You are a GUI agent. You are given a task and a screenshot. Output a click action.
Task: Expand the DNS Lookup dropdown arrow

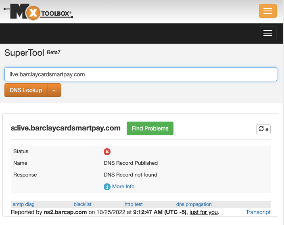(x=54, y=90)
